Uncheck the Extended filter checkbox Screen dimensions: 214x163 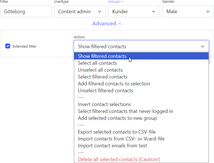tap(8, 46)
